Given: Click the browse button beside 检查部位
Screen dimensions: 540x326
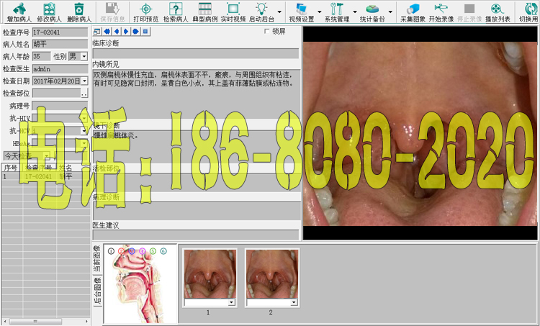Looking at the screenshot, I should [84, 94].
